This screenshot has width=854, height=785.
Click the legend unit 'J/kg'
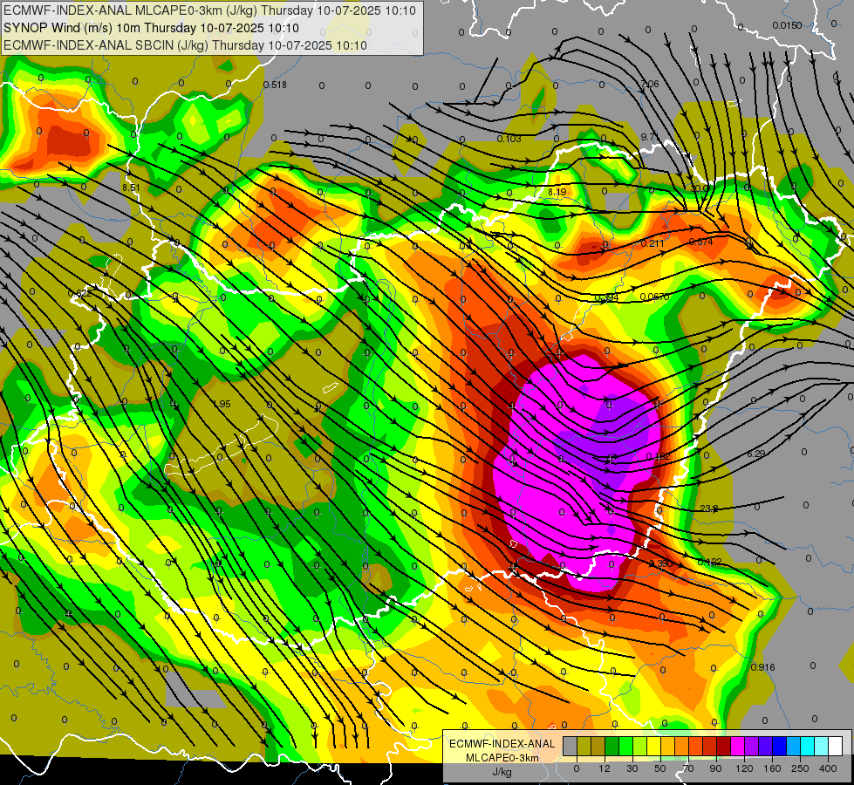[502, 771]
